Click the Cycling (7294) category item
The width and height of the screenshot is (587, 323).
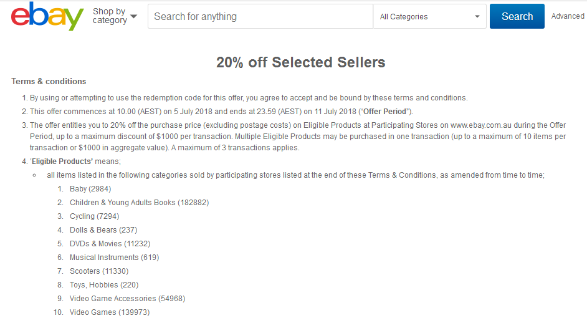[x=94, y=216]
